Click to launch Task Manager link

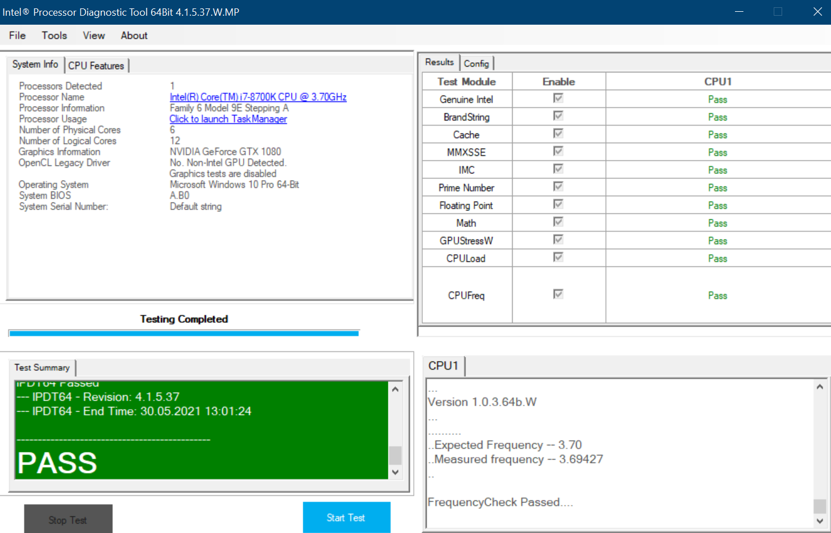tap(228, 119)
